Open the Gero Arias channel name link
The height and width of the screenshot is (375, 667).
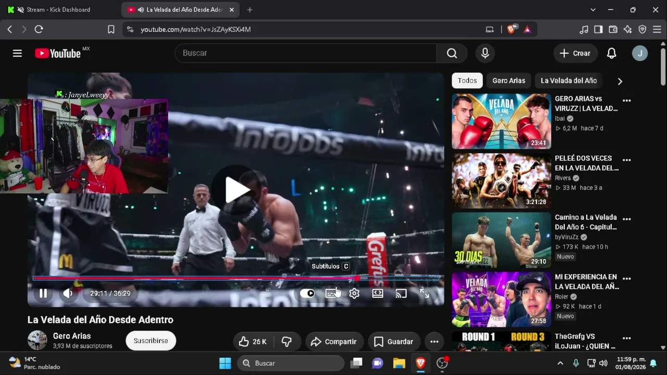pyautogui.click(x=72, y=336)
